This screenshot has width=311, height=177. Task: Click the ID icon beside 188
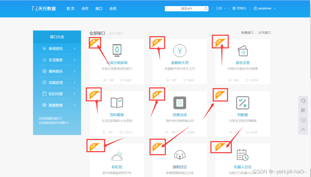pyautogui.click(x=105, y=80)
